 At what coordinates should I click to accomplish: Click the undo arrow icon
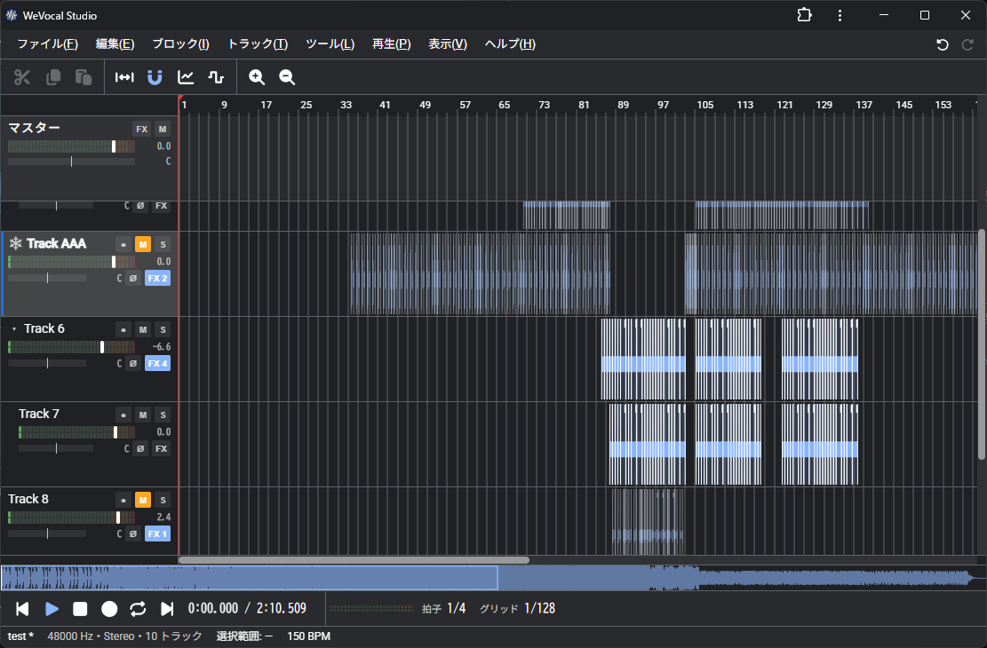943,44
